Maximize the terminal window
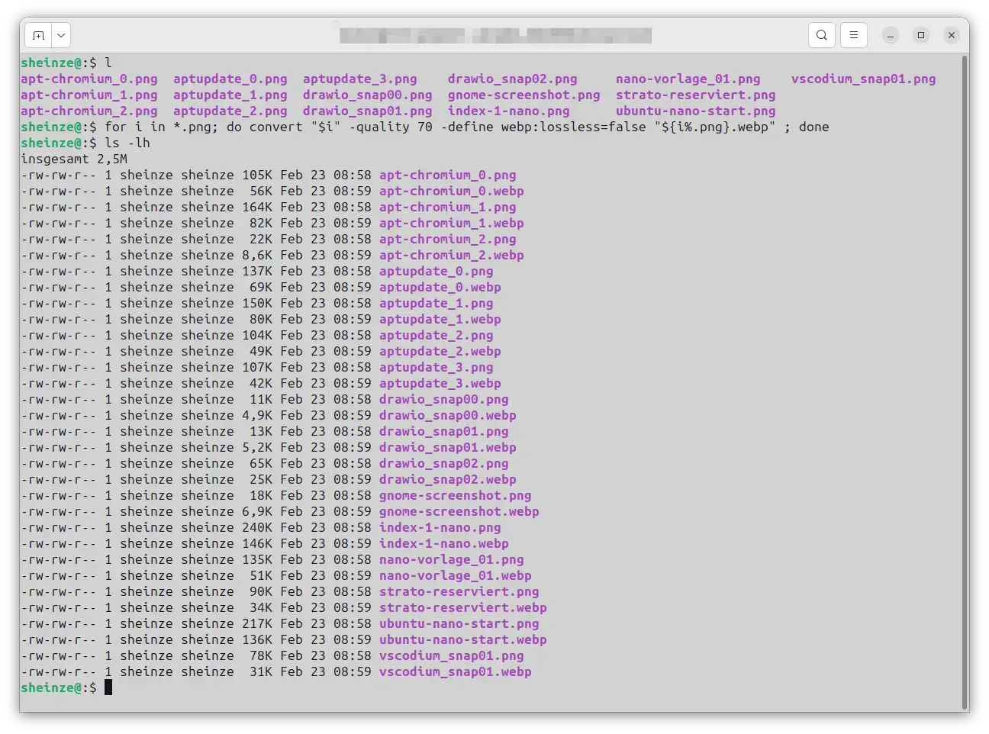This screenshot has width=989, height=734. pyautogui.click(x=921, y=35)
